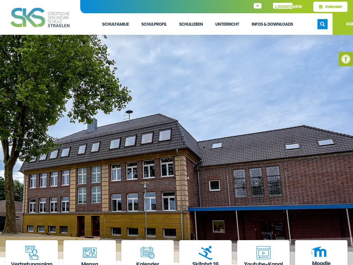
Task: Open the Mensa food tray icon
Action: tap(90, 252)
